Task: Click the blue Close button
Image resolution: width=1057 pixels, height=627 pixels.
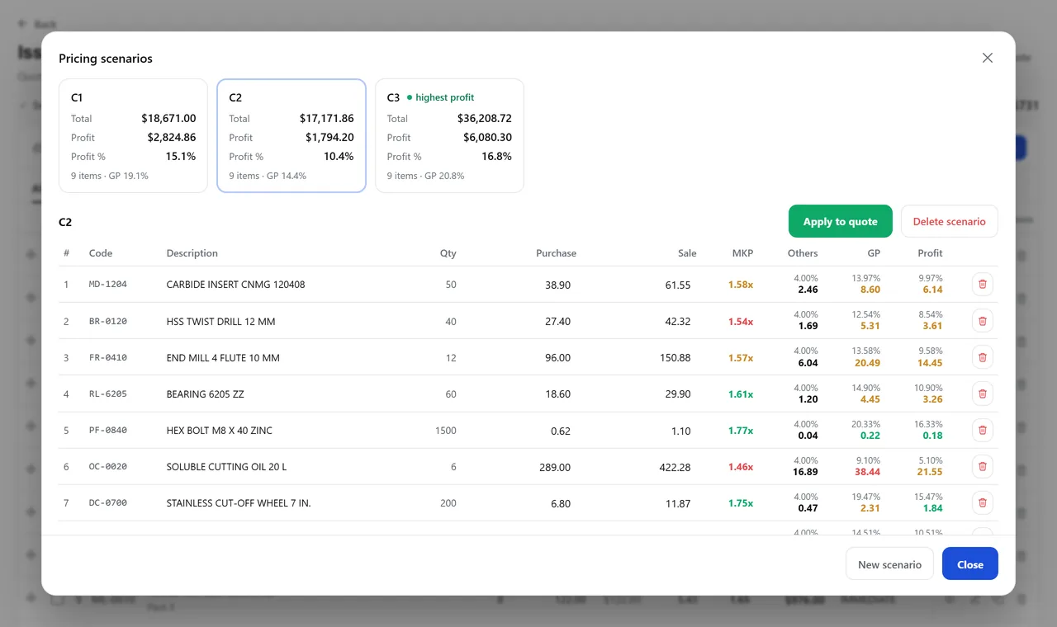Action: [x=970, y=563]
